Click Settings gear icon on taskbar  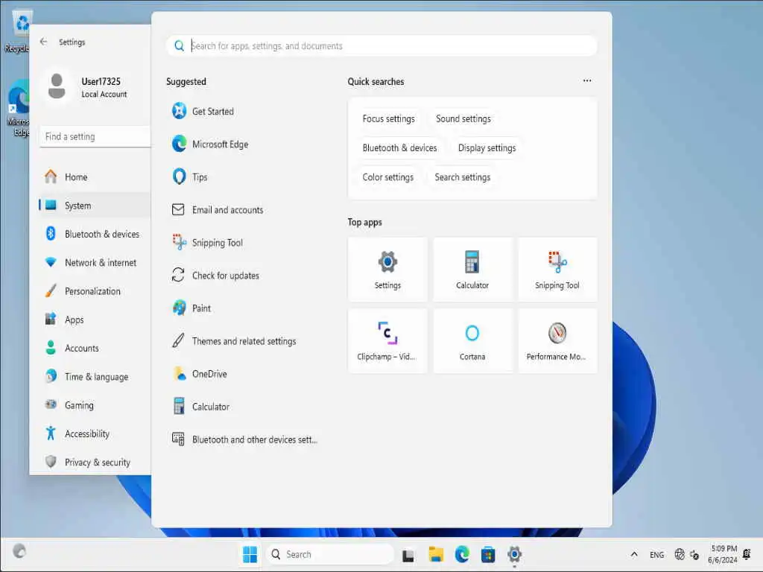pos(514,554)
